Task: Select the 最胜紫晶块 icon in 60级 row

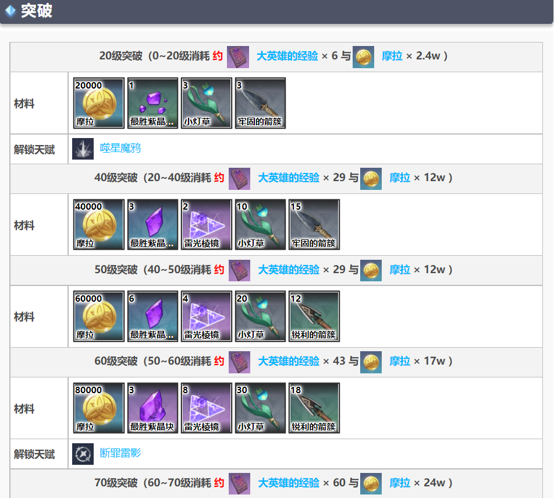Action: [152, 408]
